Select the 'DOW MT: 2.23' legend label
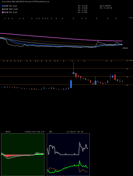This screenshot has height=176, width=133. [x=11, y=9]
